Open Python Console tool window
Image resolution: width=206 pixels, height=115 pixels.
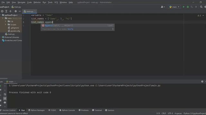tap(67, 110)
